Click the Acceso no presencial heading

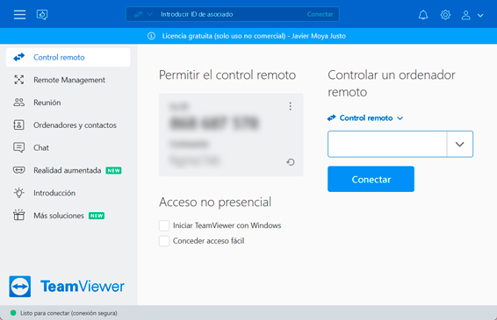pyautogui.click(x=215, y=203)
